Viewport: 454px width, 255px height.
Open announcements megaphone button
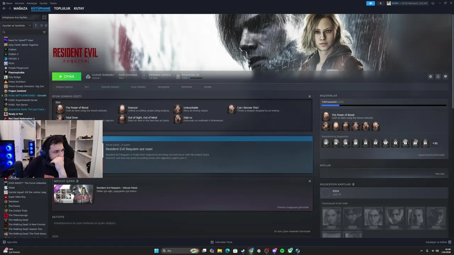[x=371, y=3]
